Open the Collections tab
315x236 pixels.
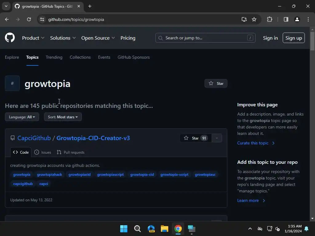click(80, 57)
